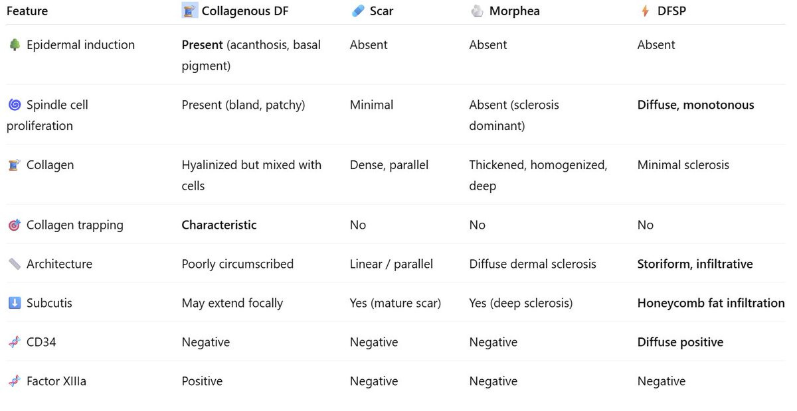Click the Storiform, infiltrative cell
The image size is (797, 411).
[695, 264]
